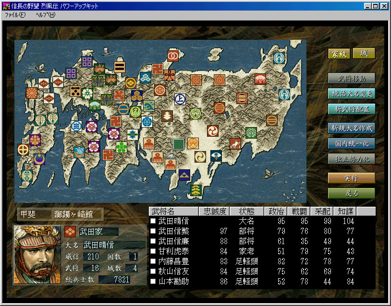
Task: Click the red folding fan crest in northeast
Action: (260, 79)
